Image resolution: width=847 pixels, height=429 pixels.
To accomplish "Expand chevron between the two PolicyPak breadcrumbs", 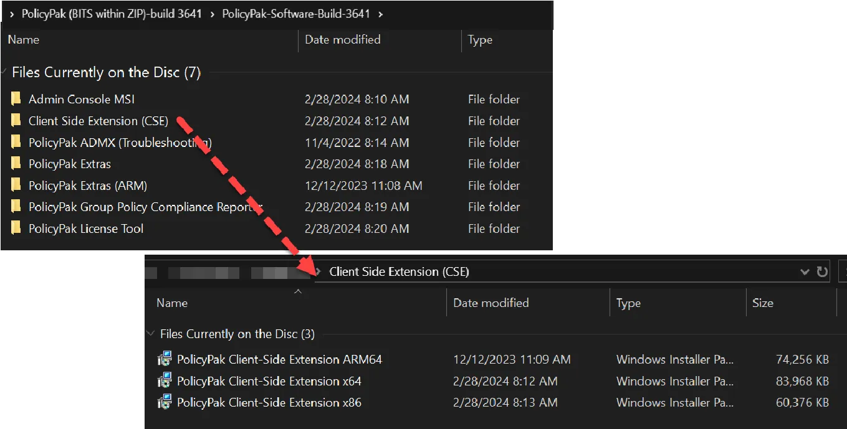I will point(212,14).
